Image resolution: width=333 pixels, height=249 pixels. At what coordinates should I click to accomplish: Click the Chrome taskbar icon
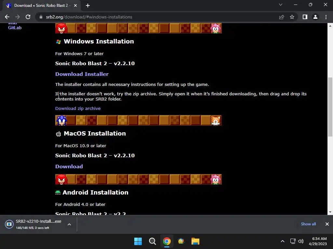click(167, 241)
